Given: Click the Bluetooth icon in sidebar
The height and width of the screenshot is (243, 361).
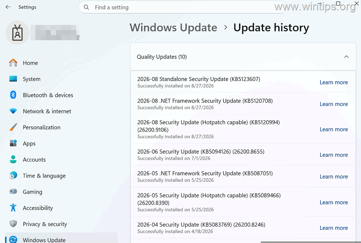Looking at the screenshot, I should click(13, 95).
